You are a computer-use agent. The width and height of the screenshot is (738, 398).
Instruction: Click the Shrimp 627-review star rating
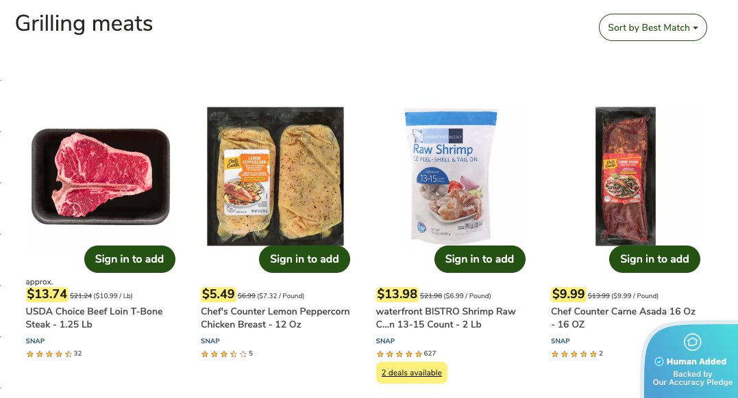pos(399,354)
